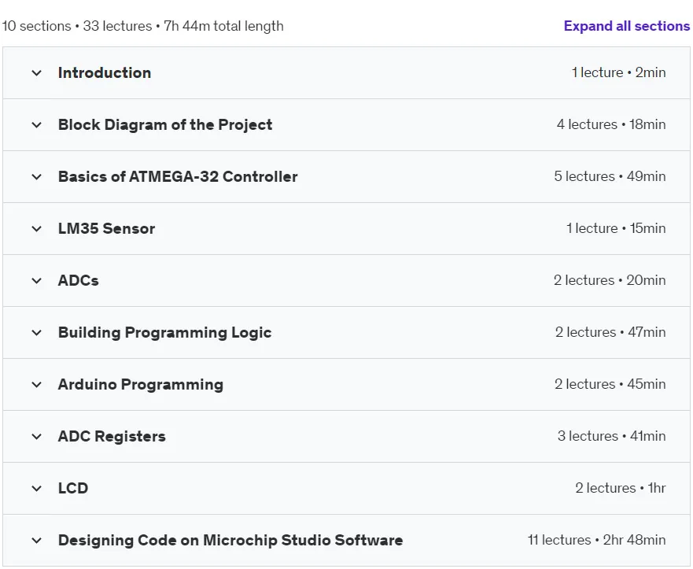This screenshot has width=693, height=569.
Task: Click Expand all sections link
Action: pos(626,26)
